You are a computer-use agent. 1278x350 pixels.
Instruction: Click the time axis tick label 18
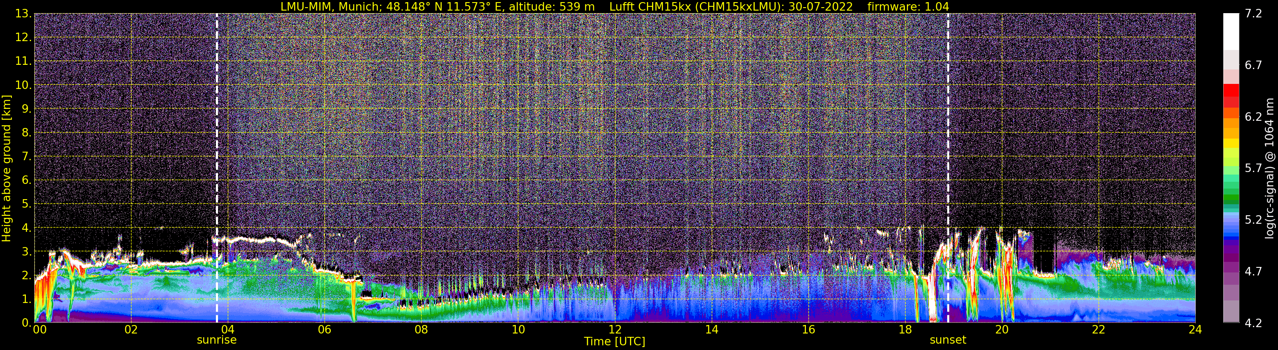[x=905, y=330]
